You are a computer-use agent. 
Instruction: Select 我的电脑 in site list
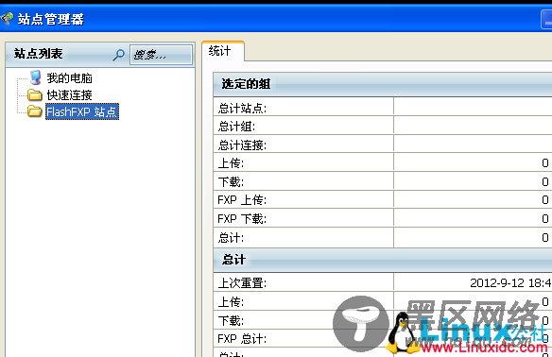[69, 77]
